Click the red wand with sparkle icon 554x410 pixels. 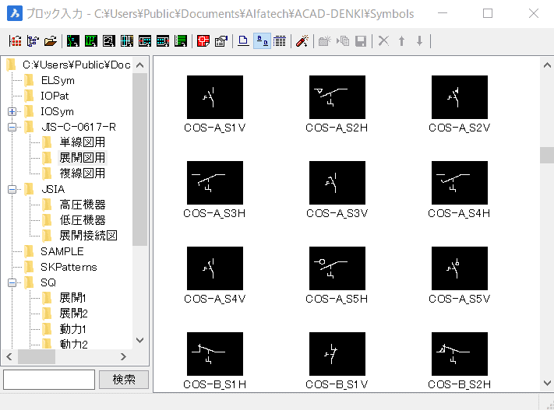point(302,41)
